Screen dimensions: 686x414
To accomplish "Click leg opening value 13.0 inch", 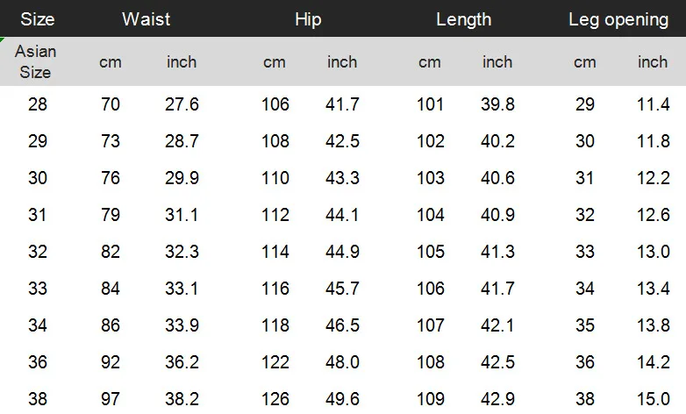I will click(x=654, y=252).
